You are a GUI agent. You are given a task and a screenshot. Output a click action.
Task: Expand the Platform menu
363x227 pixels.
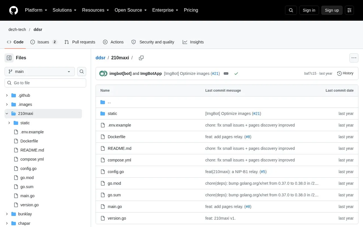(x=36, y=10)
